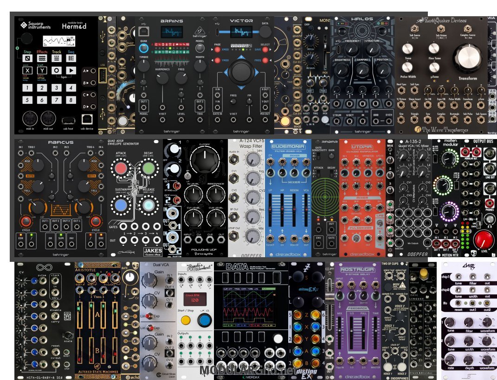Flip the upper Lin/Exp switch on Dual VCA
This screenshot has width=497, height=380.
(150, 316)
